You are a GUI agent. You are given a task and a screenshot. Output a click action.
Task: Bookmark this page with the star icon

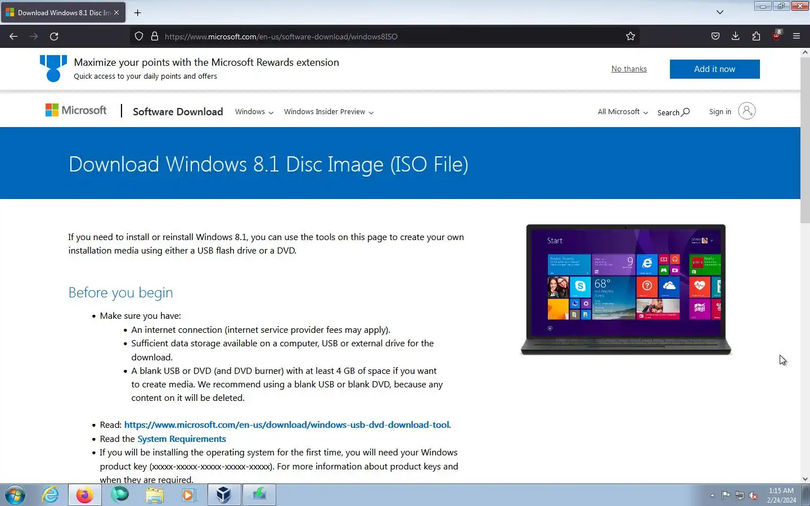(x=631, y=37)
